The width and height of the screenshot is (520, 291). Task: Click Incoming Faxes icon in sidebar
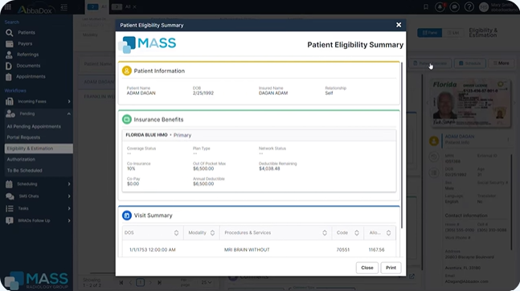coord(10,101)
